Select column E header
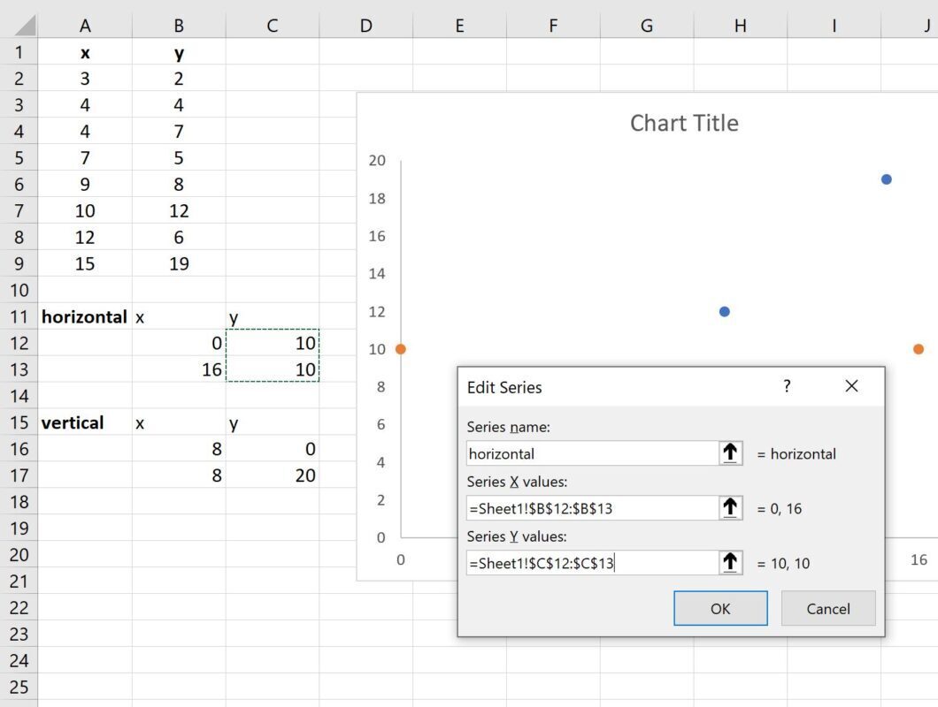This screenshot has height=707, width=938. [459, 26]
